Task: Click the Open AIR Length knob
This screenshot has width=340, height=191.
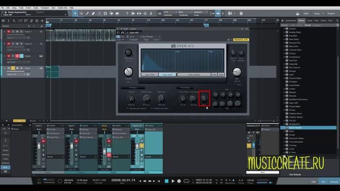Action: pyautogui.click(x=129, y=72)
